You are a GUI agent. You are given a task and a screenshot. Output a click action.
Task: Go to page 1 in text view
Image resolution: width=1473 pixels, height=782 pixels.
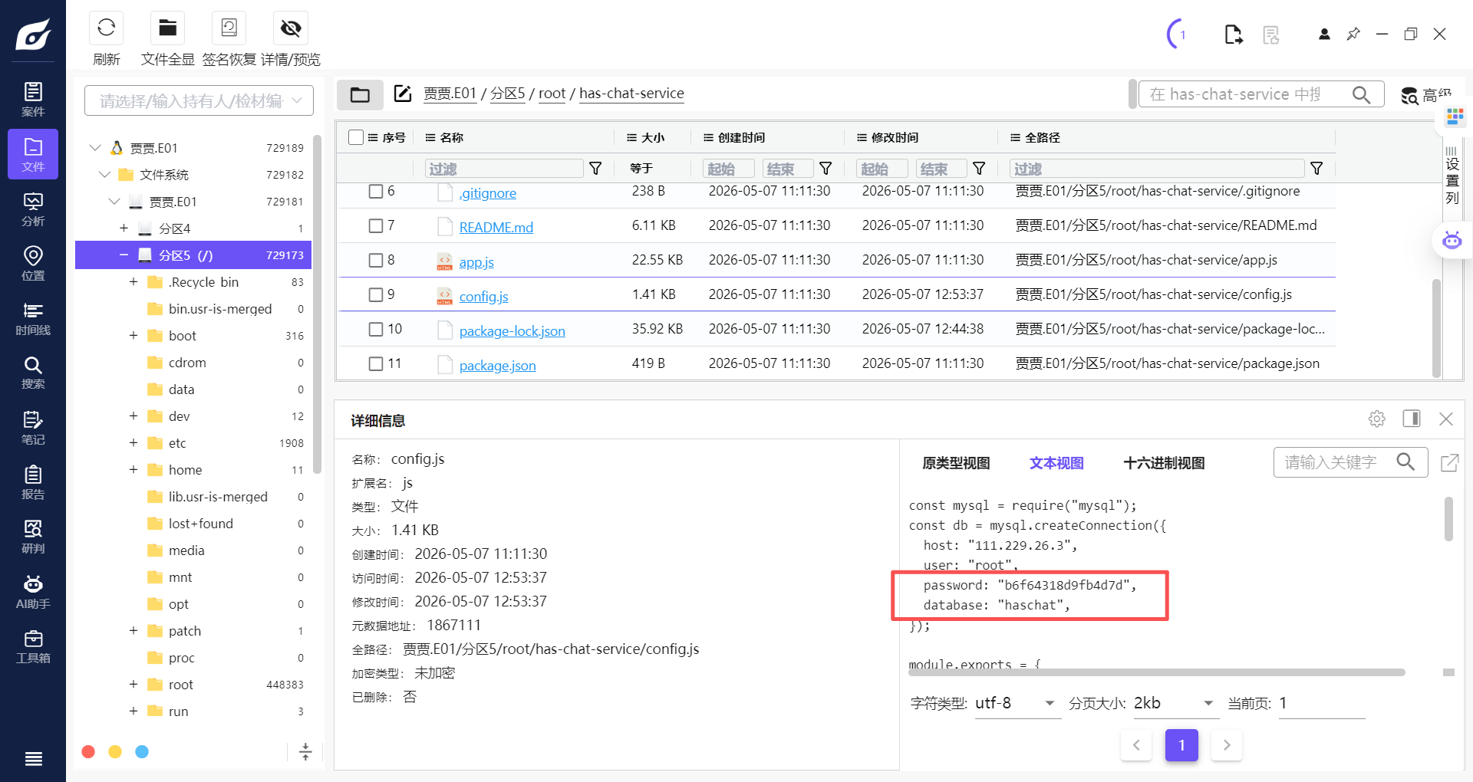tap(1181, 745)
